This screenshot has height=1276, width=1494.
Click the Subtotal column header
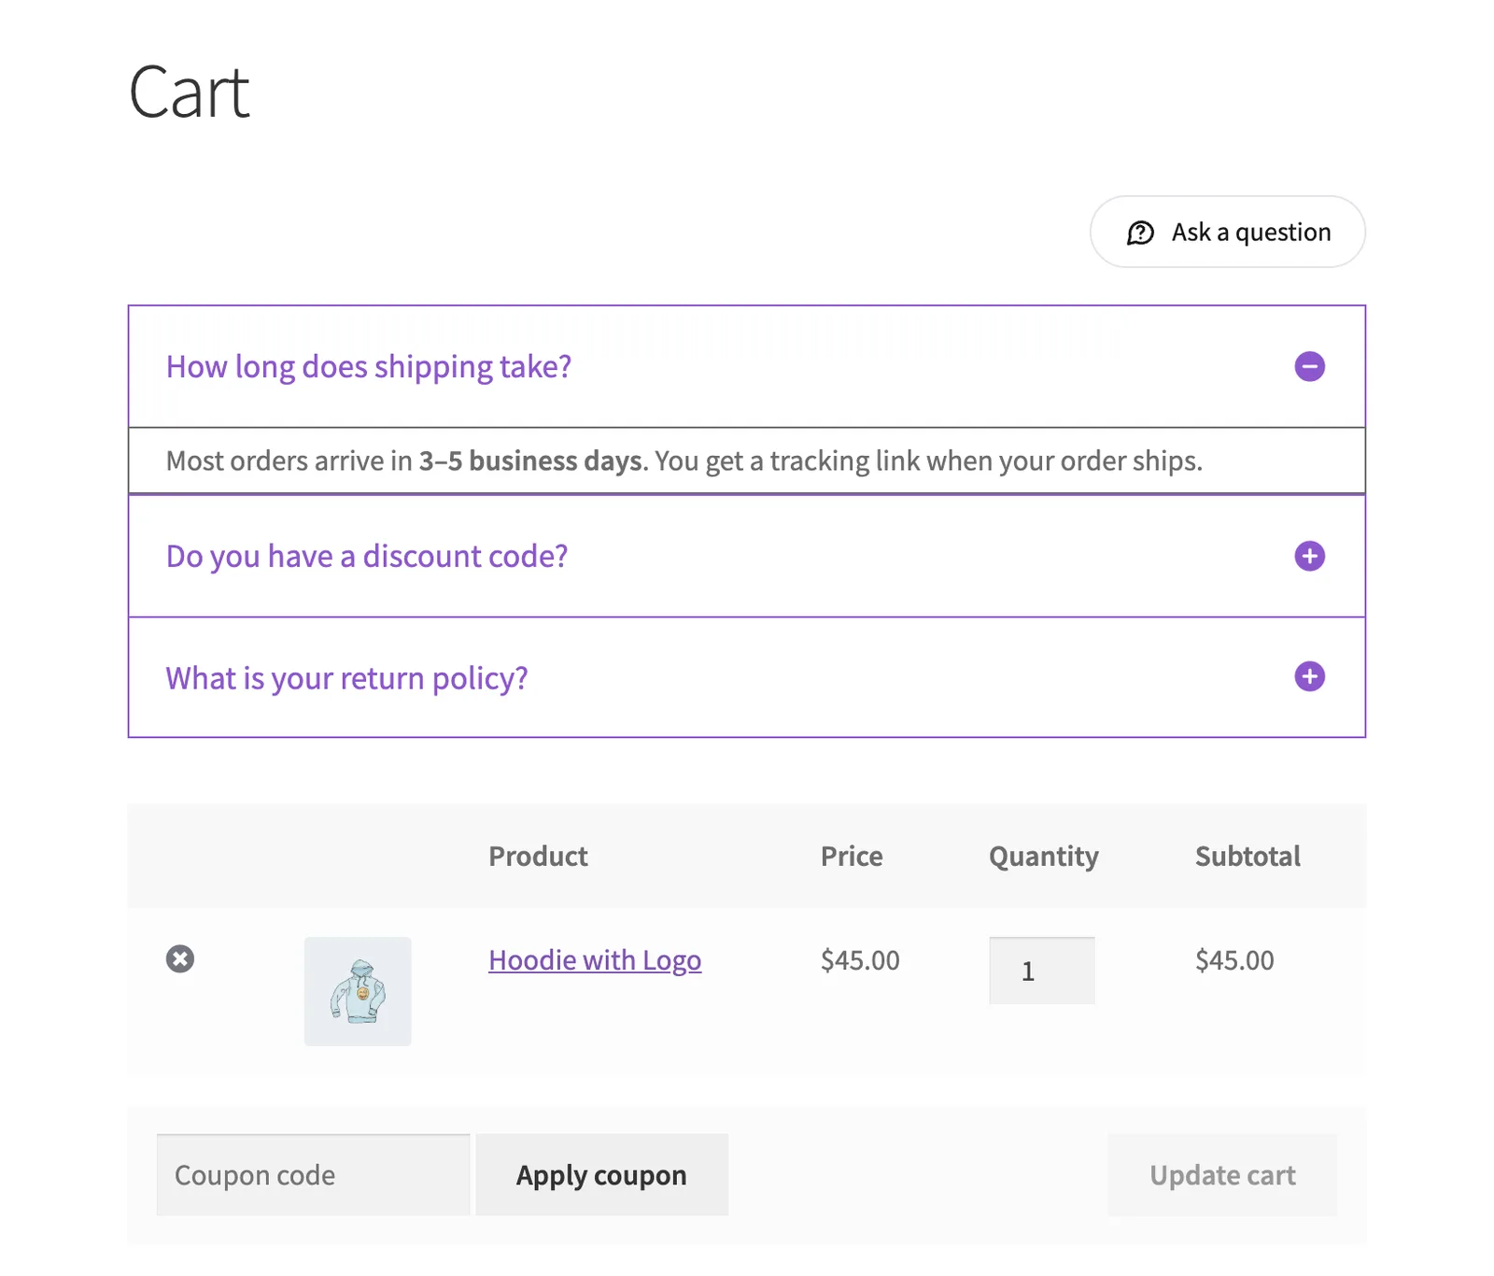click(1247, 856)
